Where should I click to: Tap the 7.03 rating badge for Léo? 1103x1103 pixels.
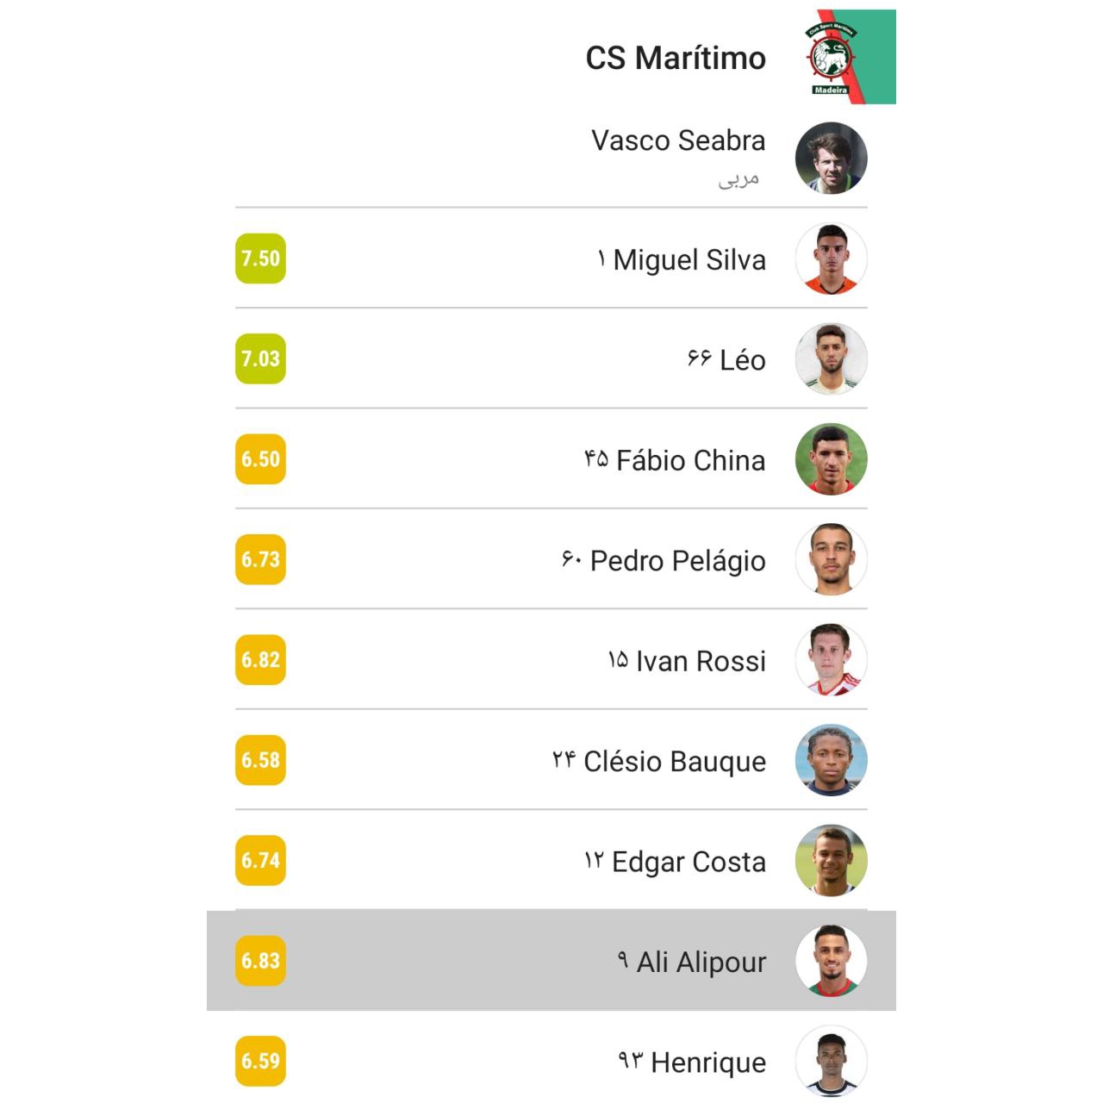point(260,358)
